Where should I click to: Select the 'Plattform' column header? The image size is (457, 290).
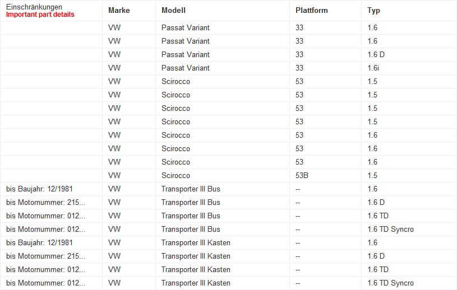tap(312, 11)
